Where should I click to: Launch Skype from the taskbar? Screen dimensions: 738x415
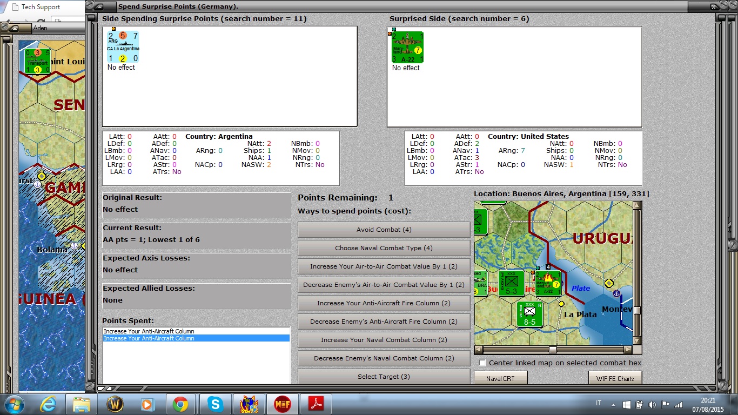(215, 404)
